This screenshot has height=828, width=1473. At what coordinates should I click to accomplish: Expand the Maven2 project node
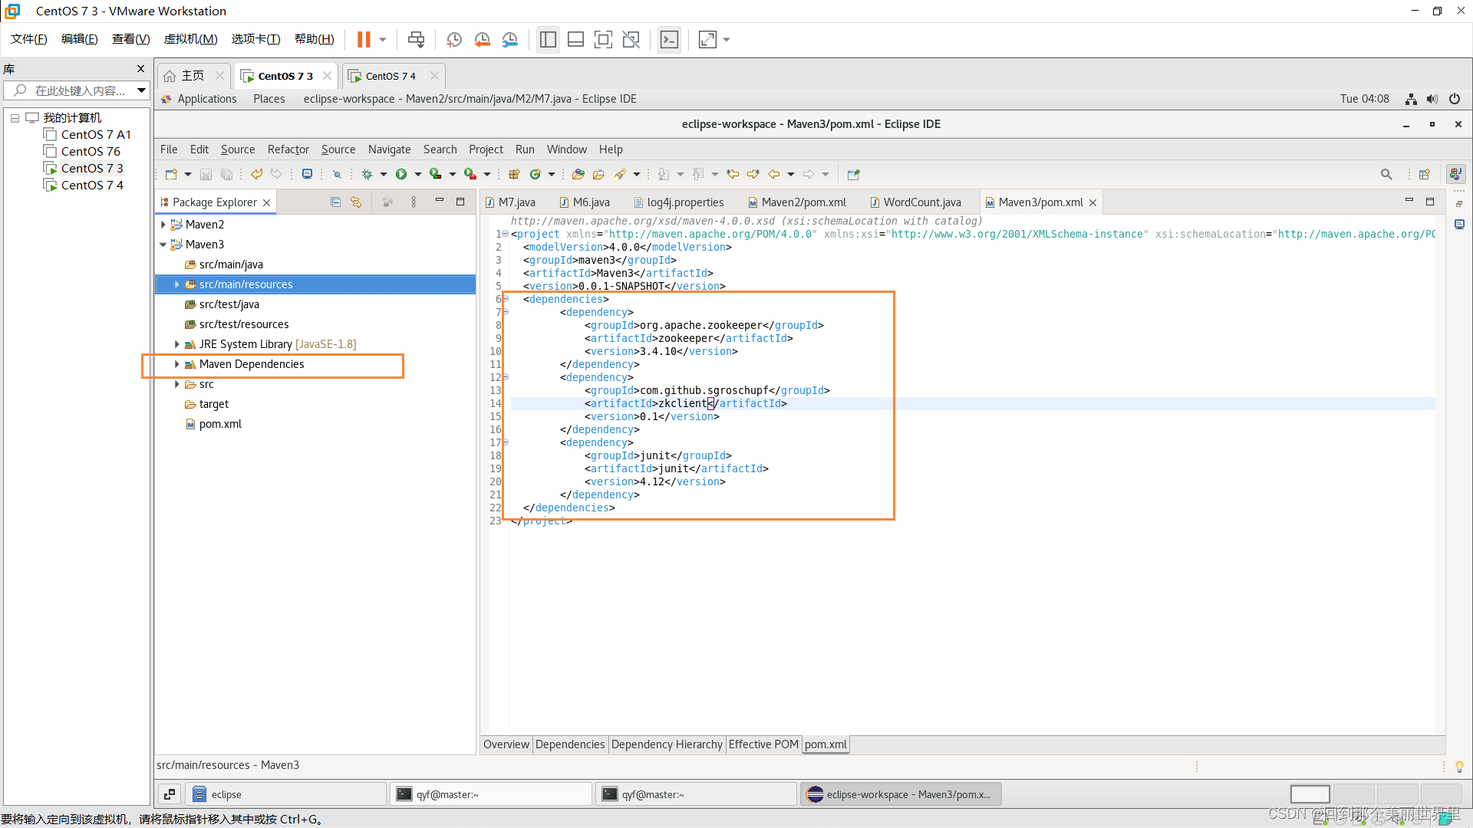point(163,225)
